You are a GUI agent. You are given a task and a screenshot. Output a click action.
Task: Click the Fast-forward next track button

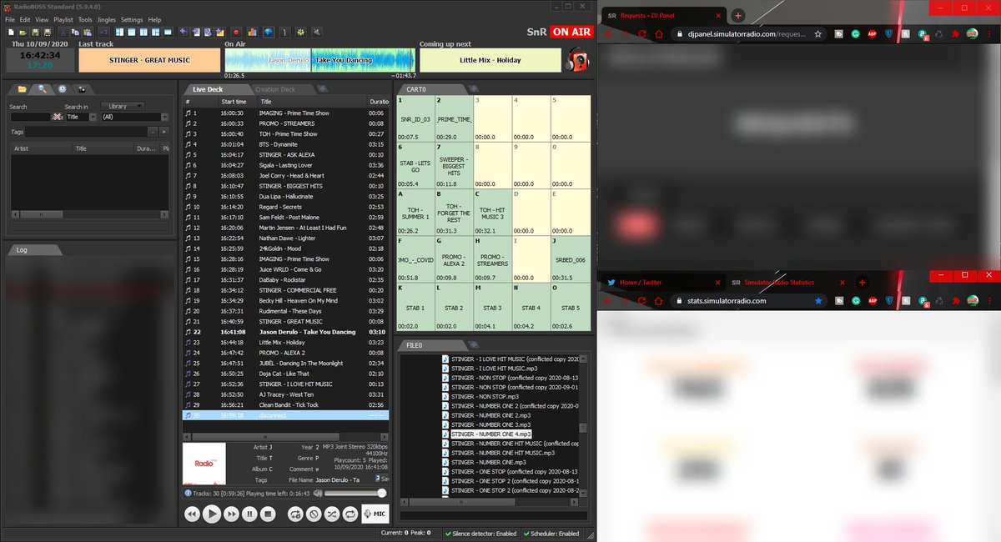click(x=231, y=514)
